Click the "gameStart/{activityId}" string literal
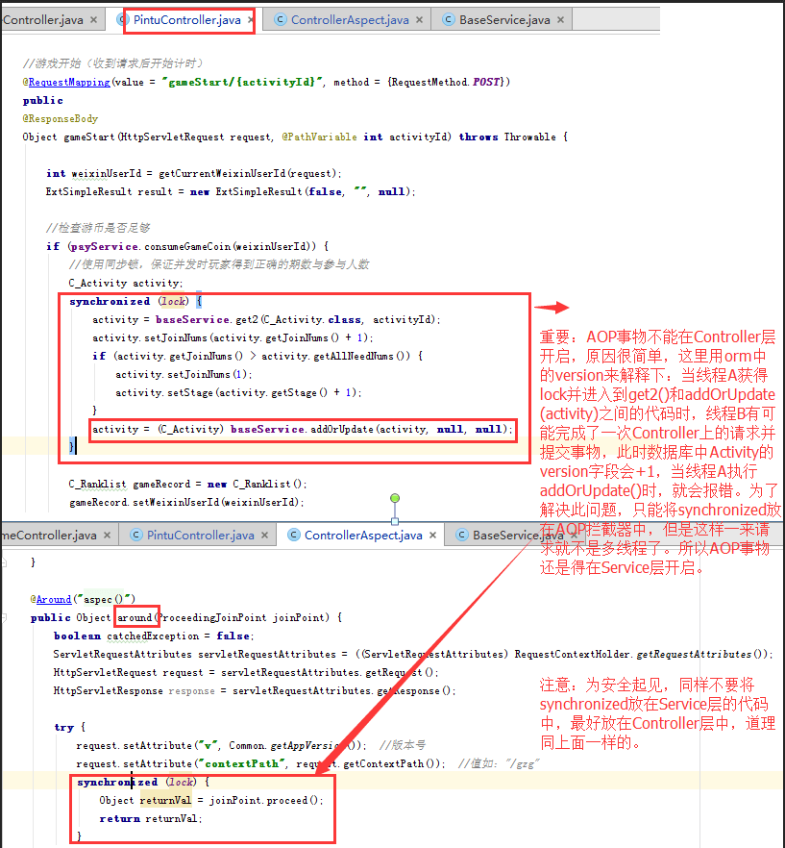 coord(242,83)
